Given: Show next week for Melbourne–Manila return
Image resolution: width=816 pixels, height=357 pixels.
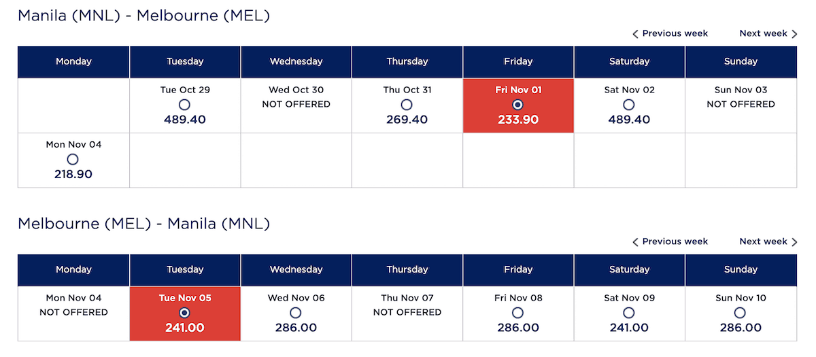Looking at the screenshot, I should coord(768,241).
